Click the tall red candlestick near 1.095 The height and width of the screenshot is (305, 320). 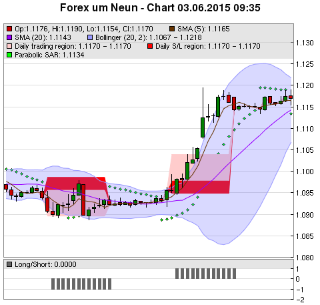(83, 200)
